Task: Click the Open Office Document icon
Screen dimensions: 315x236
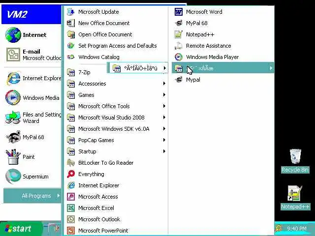Action: click(x=71, y=34)
